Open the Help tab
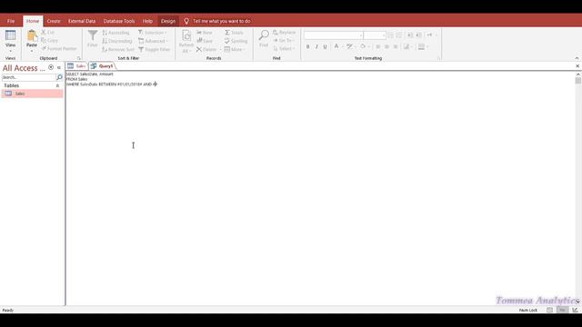Viewport: 582px width, 327px height. point(147,21)
